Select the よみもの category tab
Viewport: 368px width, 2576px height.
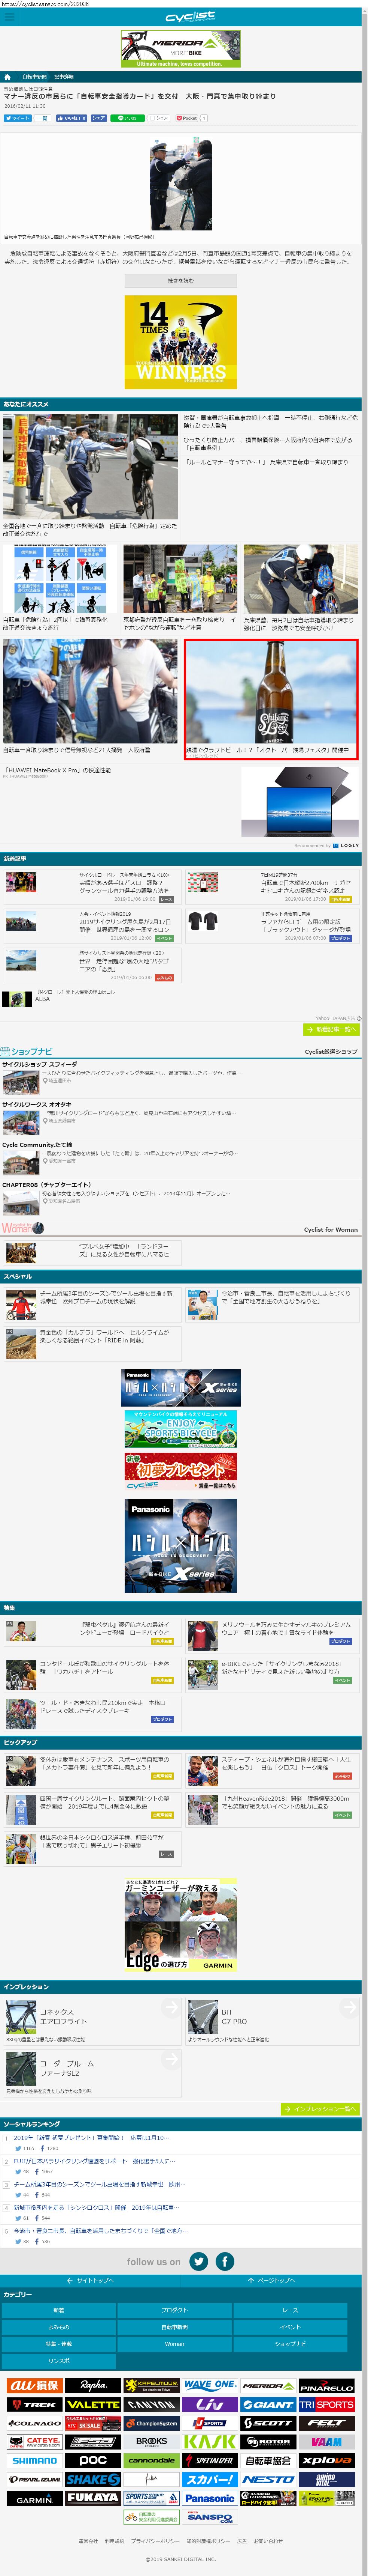tap(59, 2327)
